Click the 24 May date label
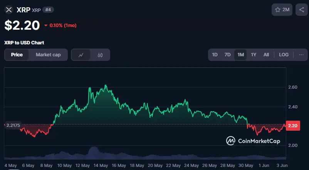Screen dimensions: 309x170 [191, 165]
